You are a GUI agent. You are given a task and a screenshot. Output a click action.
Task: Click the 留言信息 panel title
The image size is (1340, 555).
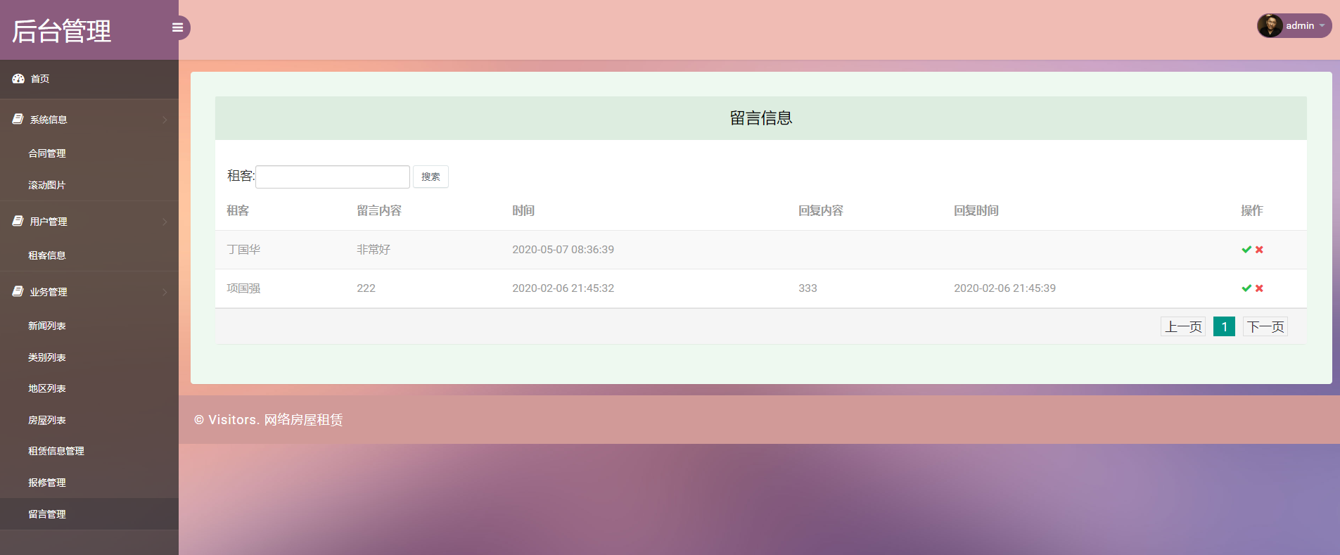[761, 118]
